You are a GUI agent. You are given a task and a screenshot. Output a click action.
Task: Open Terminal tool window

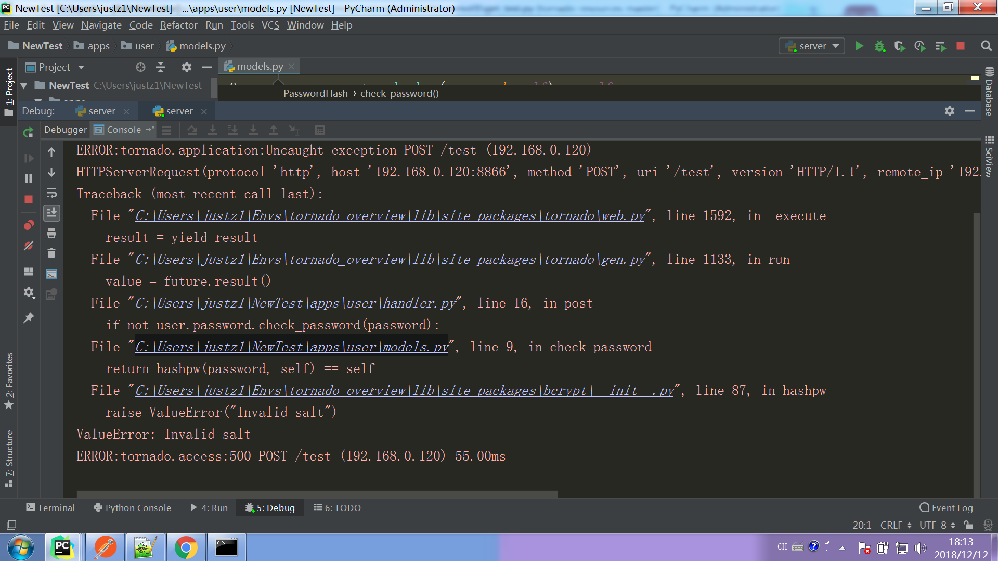(50, 508)
